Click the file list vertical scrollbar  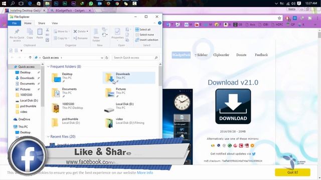click(160, 76)
